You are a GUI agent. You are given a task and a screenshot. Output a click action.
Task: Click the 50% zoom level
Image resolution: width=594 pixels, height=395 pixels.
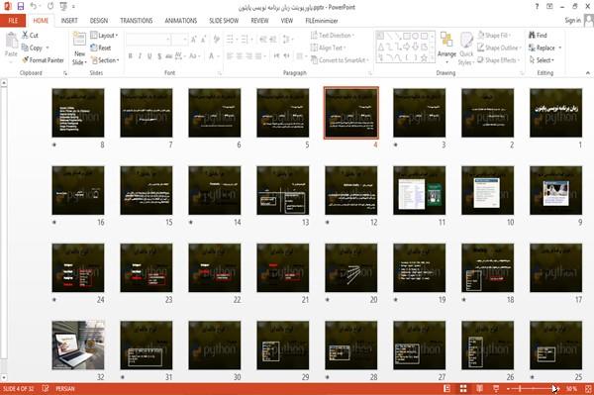(x=571, y=388)
